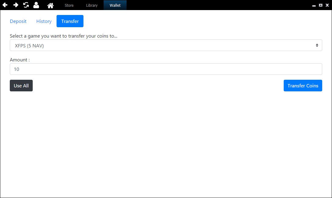The height and width of the screenshot is (198, 332).
Task: Click the home icon
Action: coord(50,5)
